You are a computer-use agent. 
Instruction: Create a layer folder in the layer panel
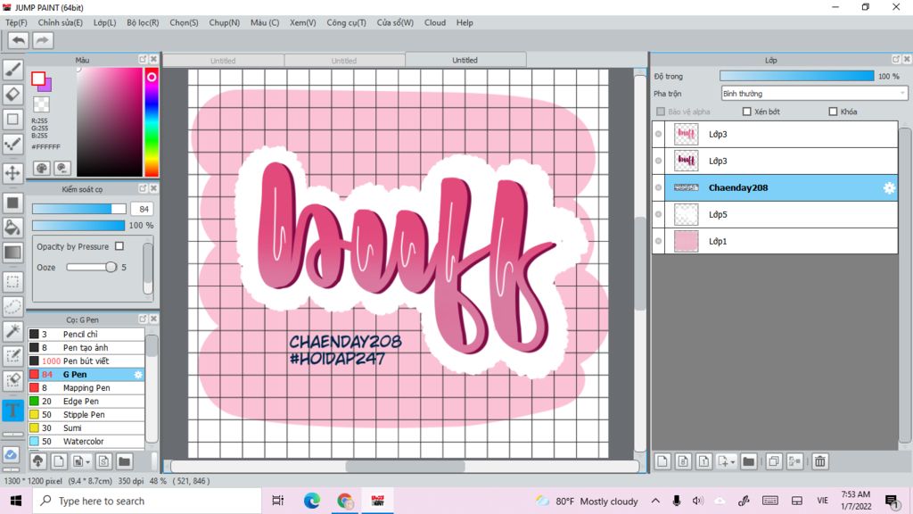[x=748, y=461]
